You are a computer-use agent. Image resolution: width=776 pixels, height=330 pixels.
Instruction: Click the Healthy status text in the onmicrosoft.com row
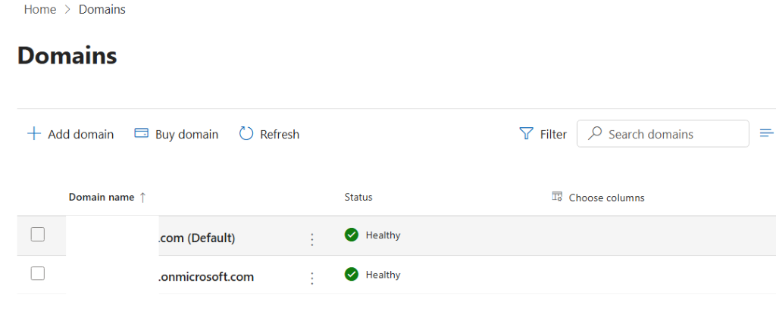coord(383,275)
